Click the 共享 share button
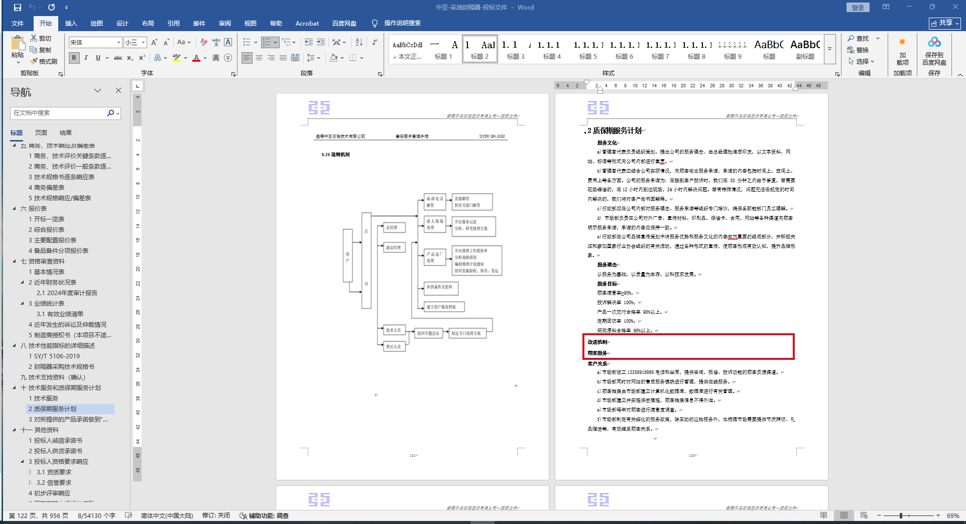Screen dimensions: 966x524 pyautogui.click(x=944, y=23)
